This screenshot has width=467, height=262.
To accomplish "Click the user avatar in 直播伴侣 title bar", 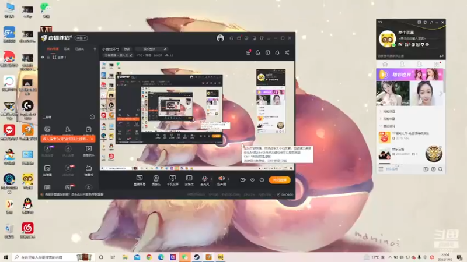I will [x=221, y=38].
